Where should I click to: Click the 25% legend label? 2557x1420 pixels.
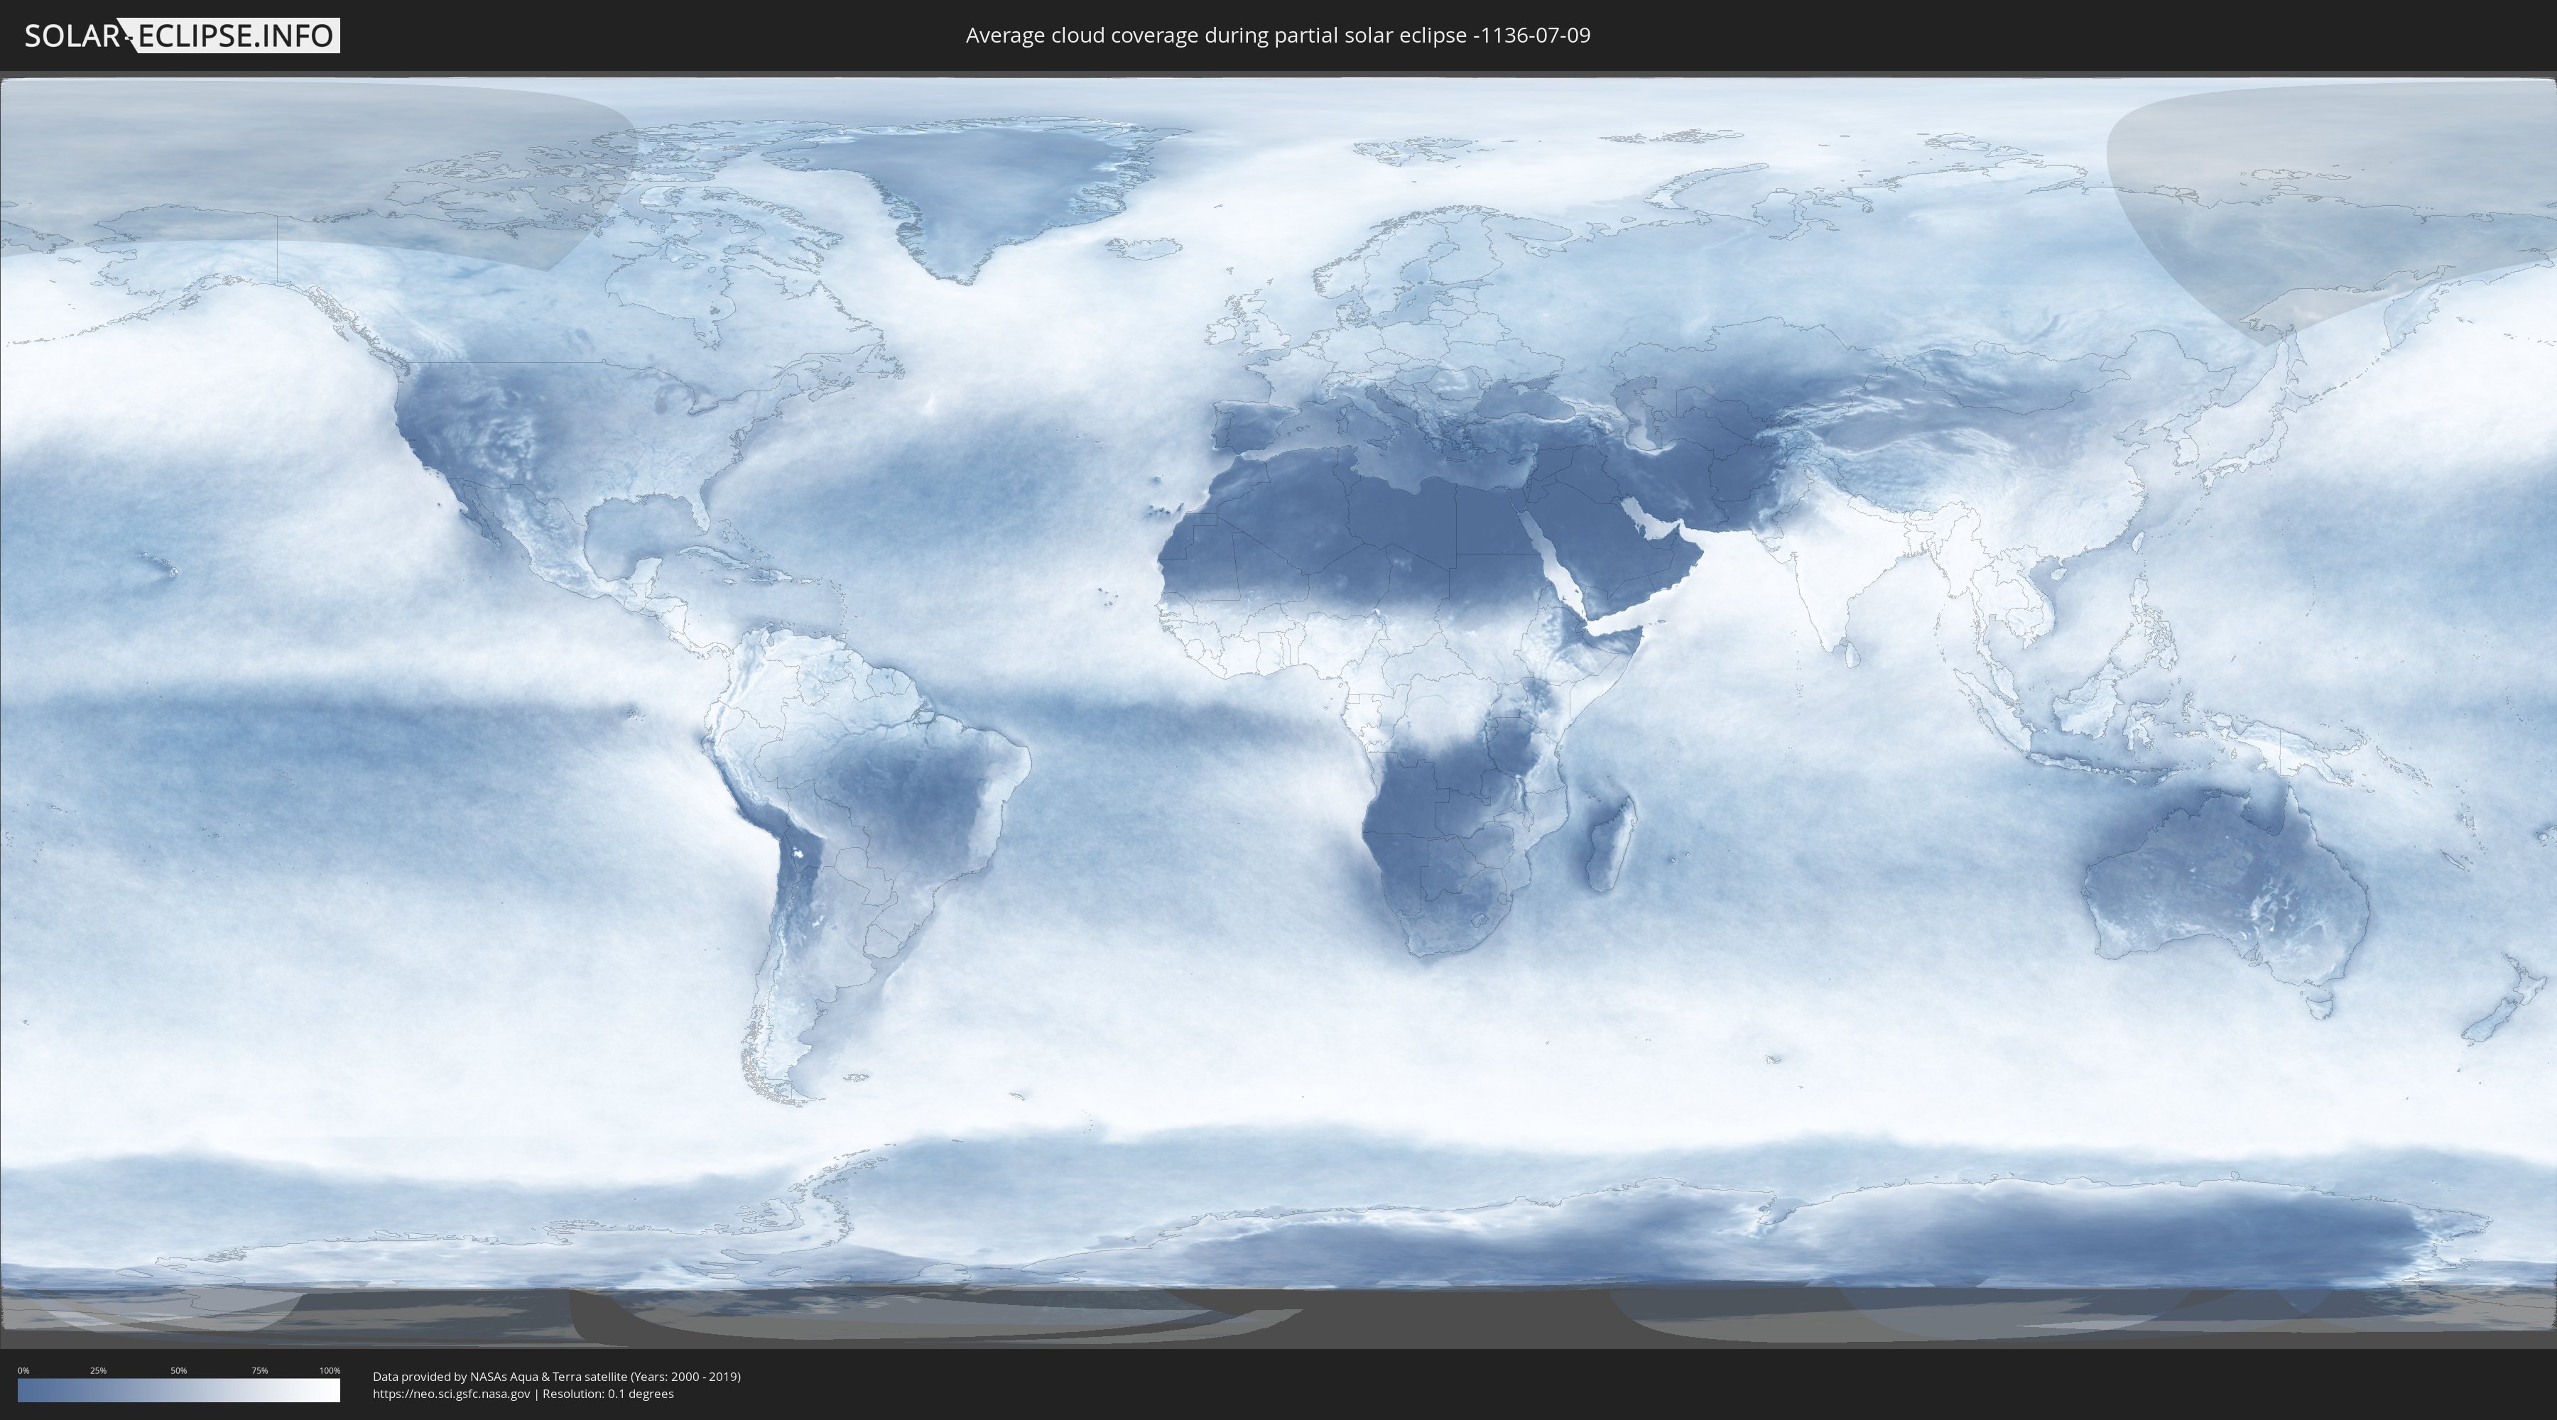coord(98,1370)
